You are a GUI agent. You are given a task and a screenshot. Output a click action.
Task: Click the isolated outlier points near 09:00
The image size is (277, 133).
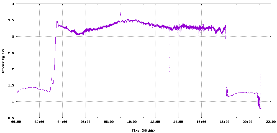pos(121,14)
